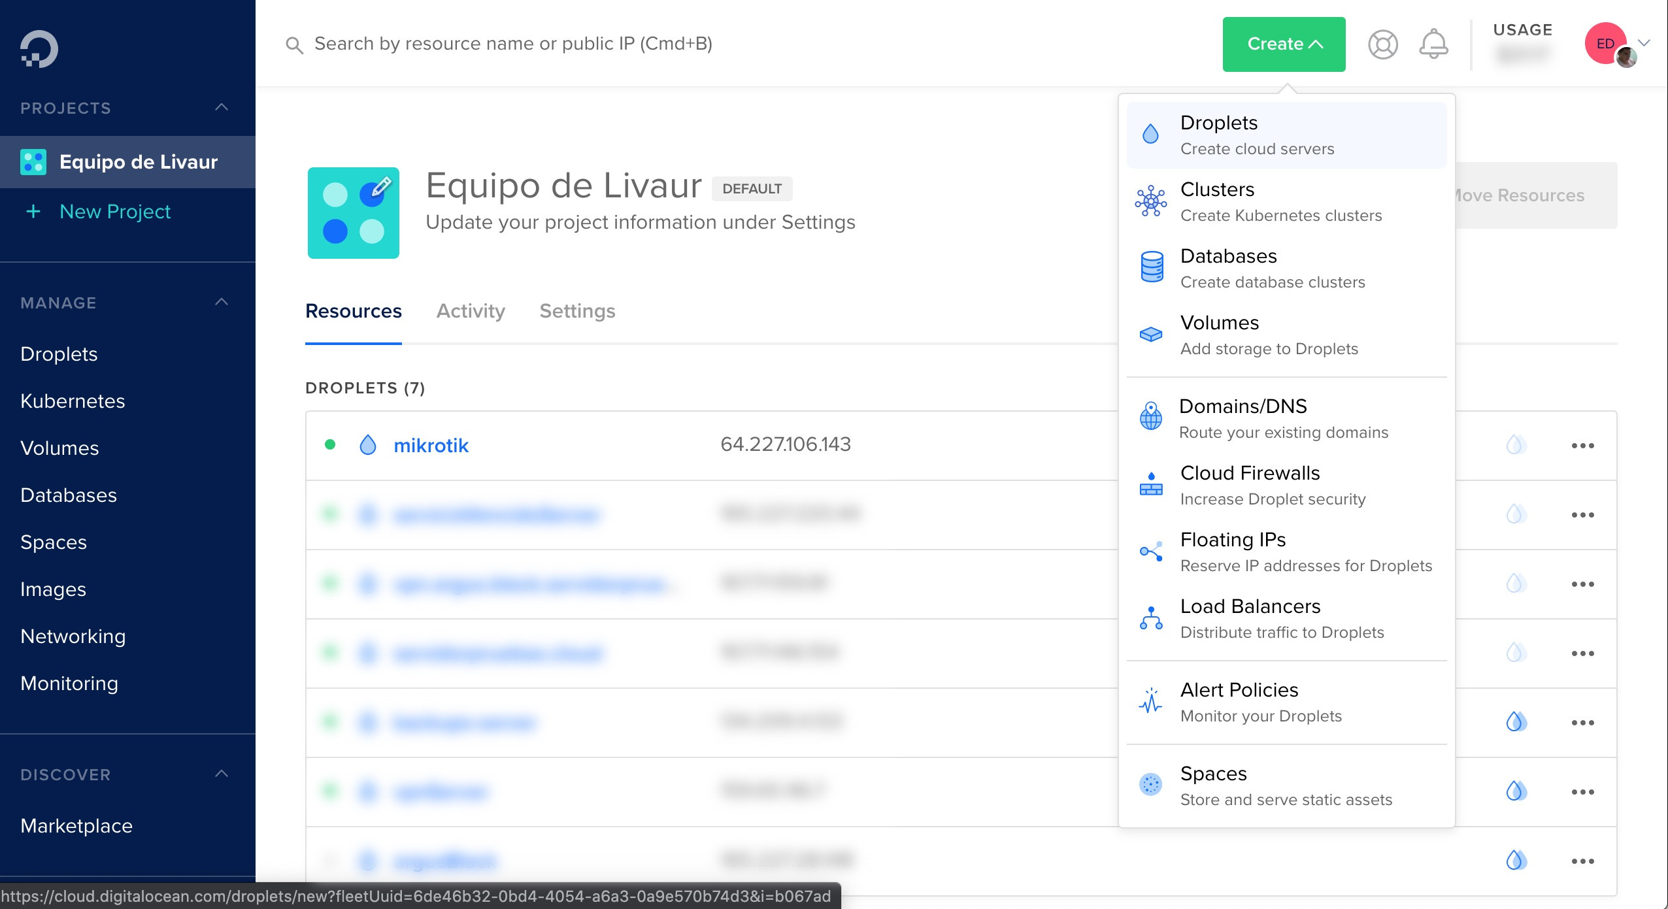Screen dimensions: 1668x909
Task: Click the DROPLETS (7) heading
Action: pos(365,388)
